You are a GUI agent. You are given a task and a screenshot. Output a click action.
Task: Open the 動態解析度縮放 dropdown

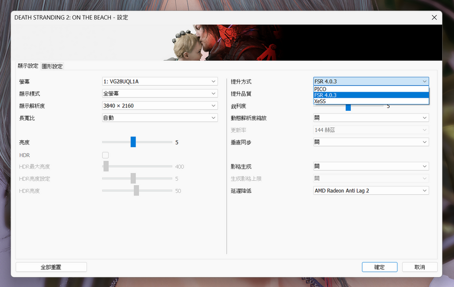[371, 118]
